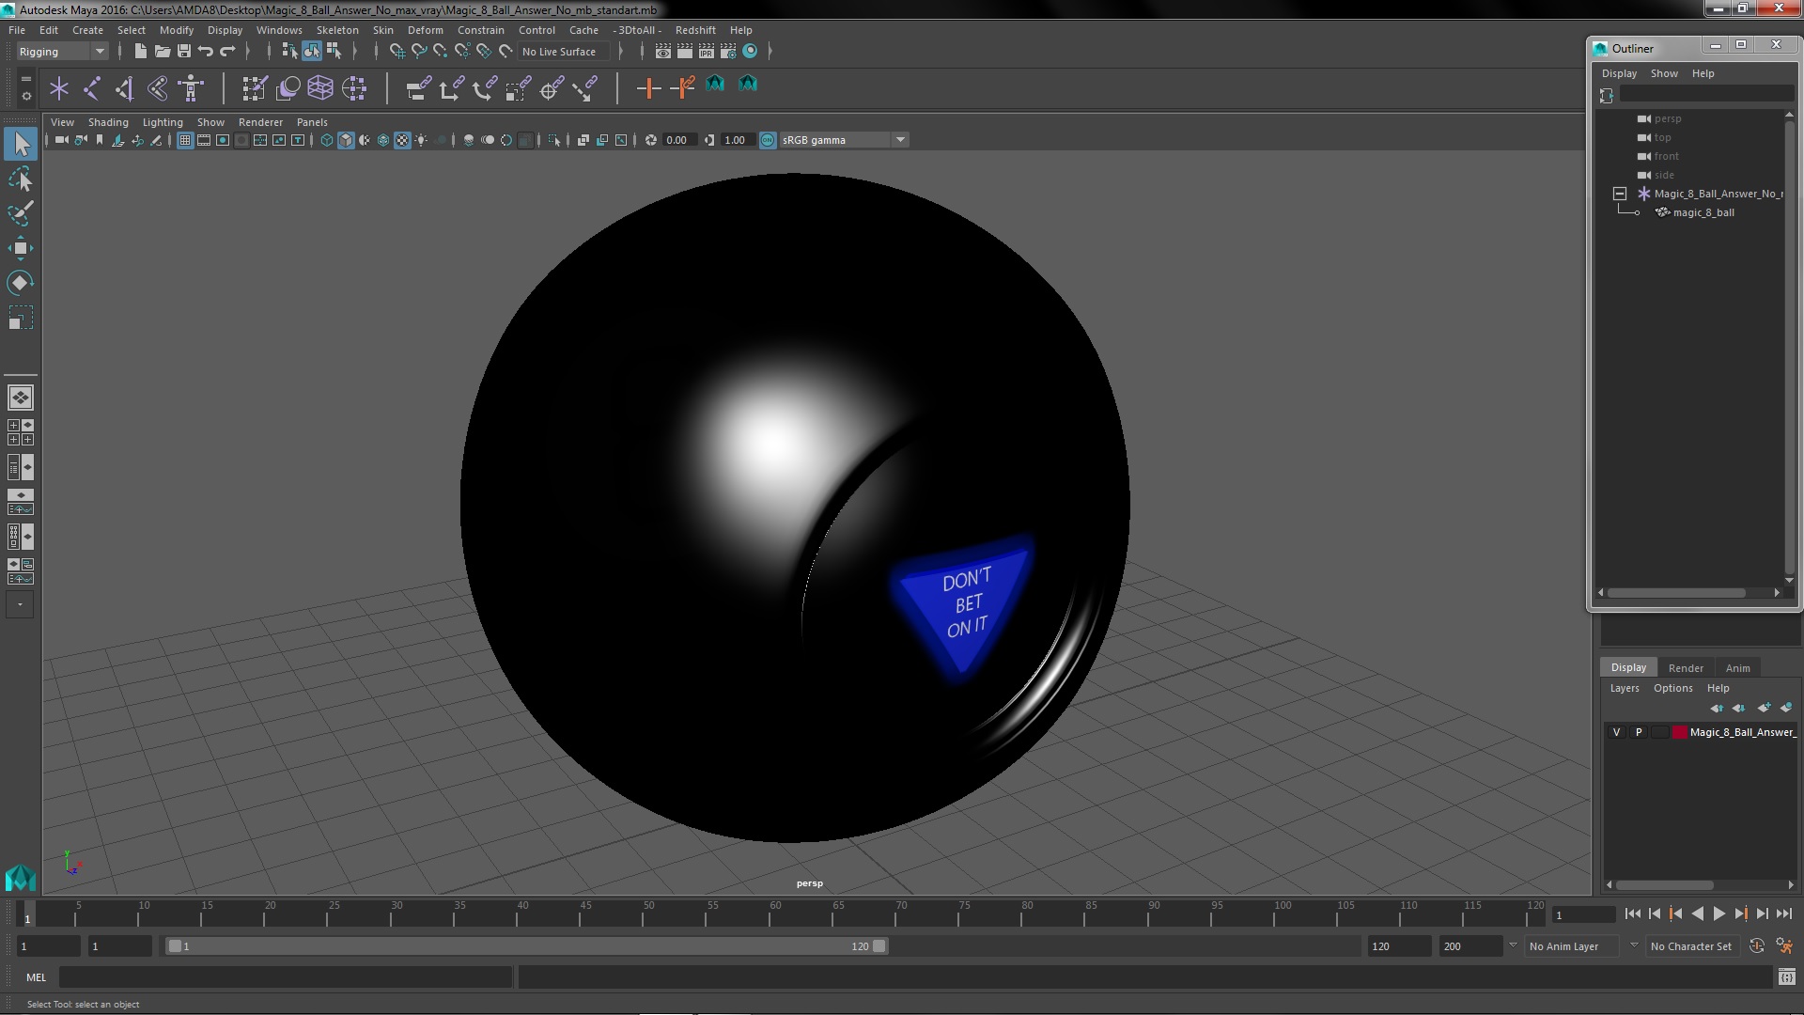Click the Lattice deformer shelf icon

tap(320, 88)
